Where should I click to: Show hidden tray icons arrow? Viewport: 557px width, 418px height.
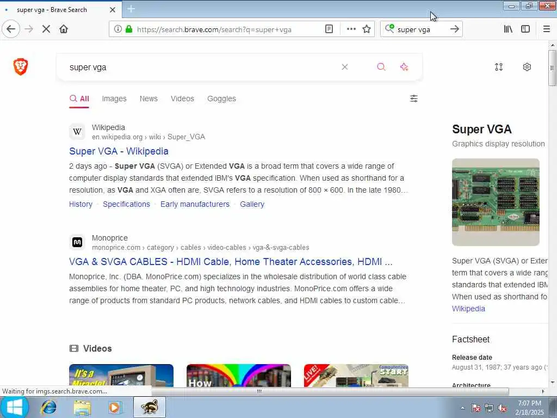pos(462,408)
